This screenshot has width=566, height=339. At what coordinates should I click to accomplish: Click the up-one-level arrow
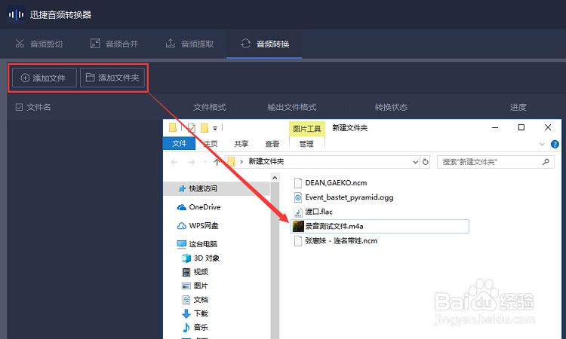click(x=217, y=162)
